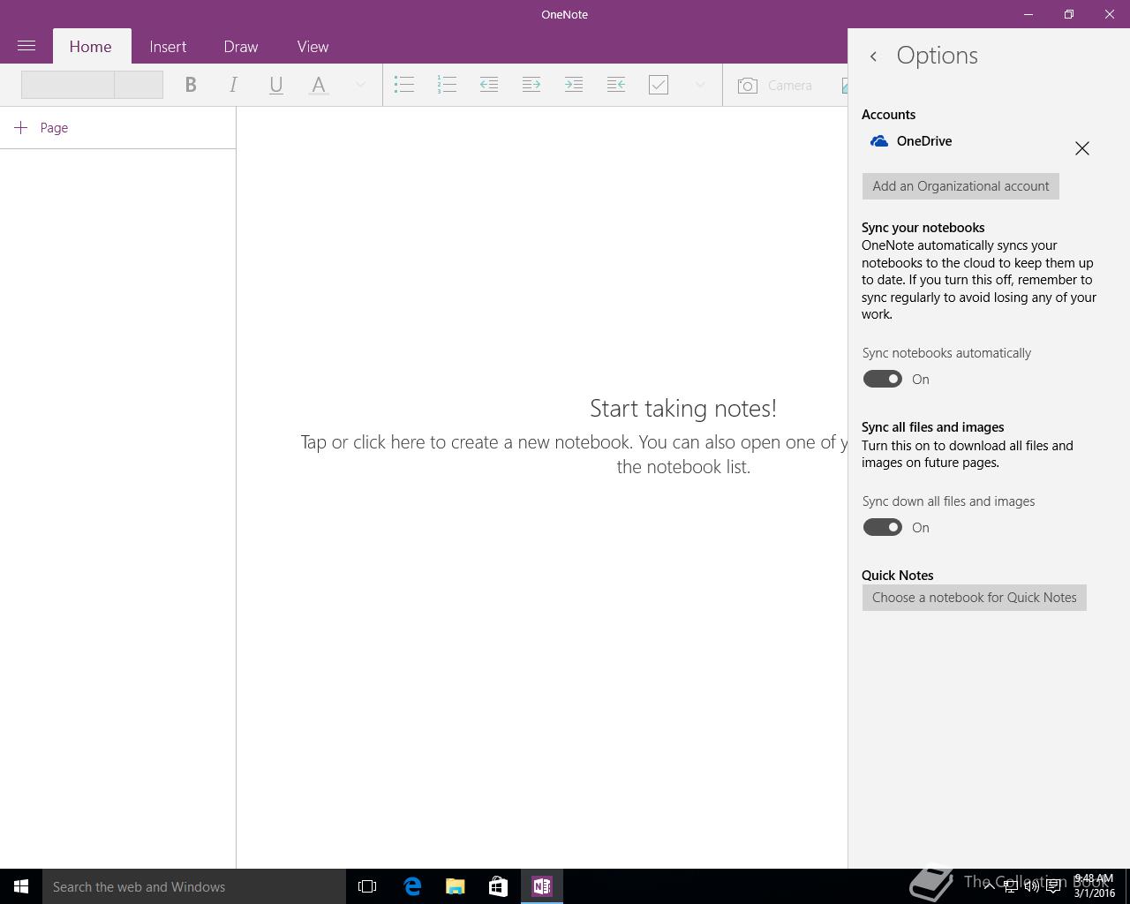Open the hamburger navigation menu
The height and width of the screenshot is (904, 1130).
[x=26, y=46]
